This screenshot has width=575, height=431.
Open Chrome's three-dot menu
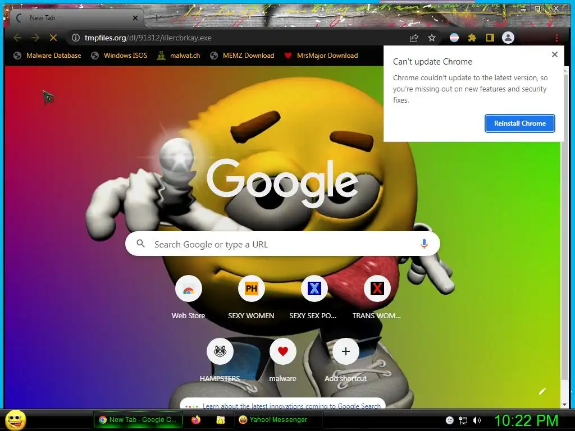point(556,38)
